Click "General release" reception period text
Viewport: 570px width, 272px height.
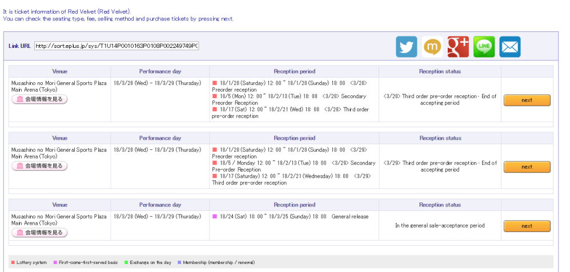(350, 217)
